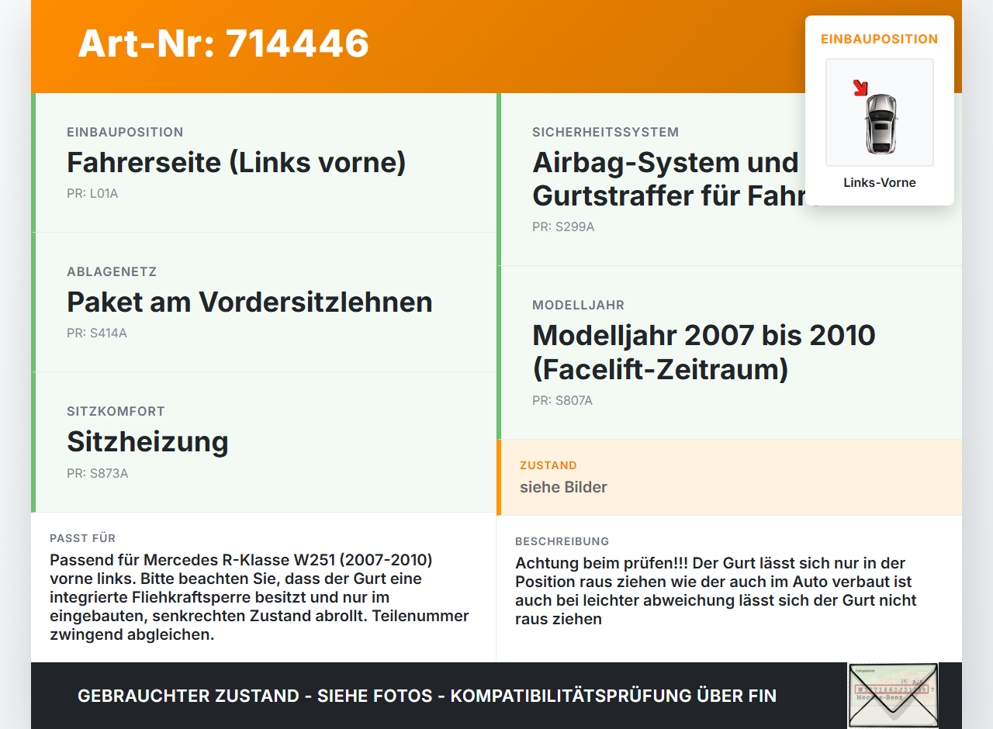
Task: Click the orange EINBAUPOSITION card heading
Action: point(880,39)
